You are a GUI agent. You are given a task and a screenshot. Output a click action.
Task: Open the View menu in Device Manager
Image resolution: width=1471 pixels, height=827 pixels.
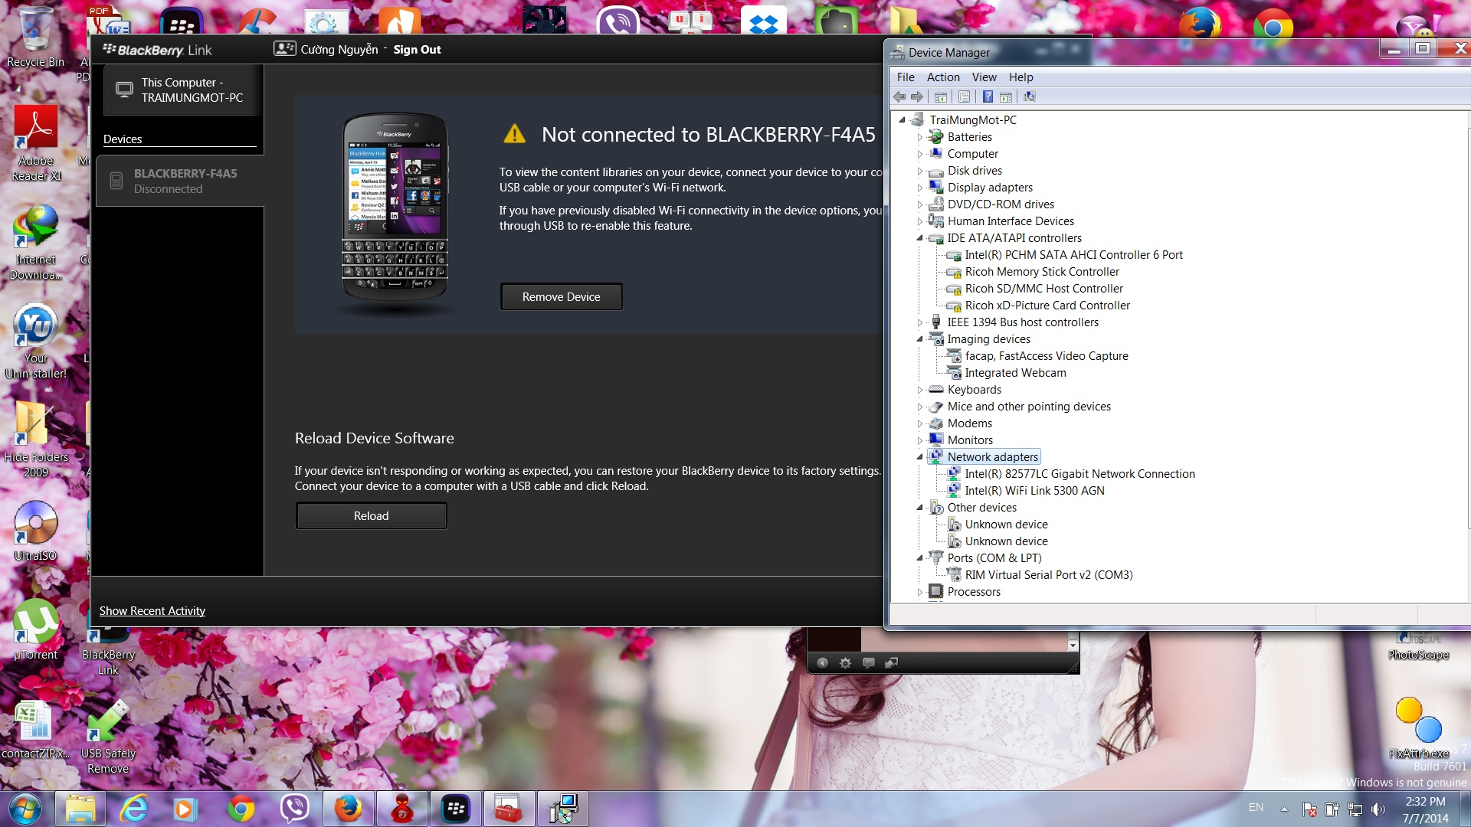[984, 77]
